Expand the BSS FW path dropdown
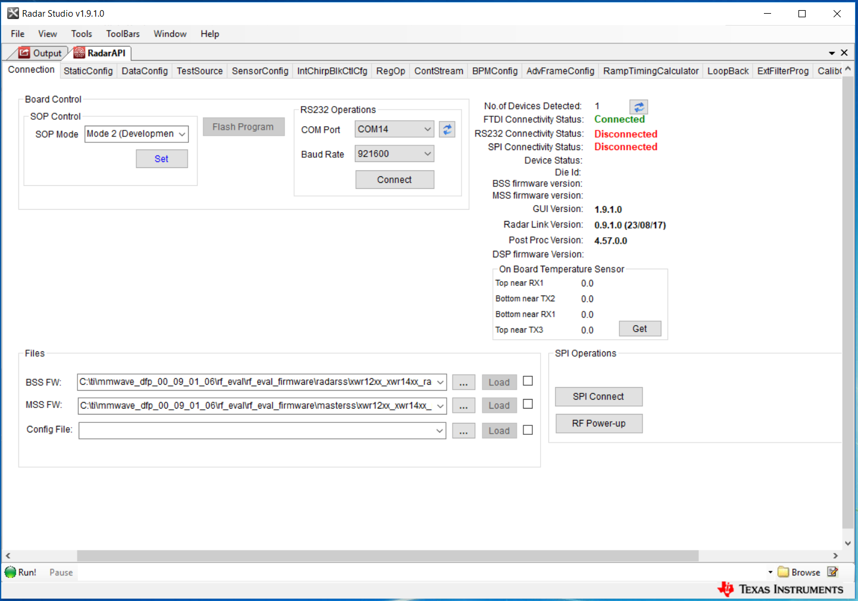 coord(441,382)
